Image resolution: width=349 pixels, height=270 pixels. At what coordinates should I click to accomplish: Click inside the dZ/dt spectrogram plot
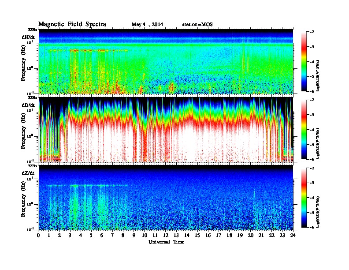coord(166,198)
